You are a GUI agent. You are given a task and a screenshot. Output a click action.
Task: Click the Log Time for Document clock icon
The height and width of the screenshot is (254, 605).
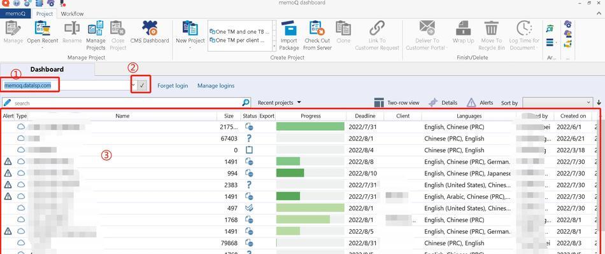point(524,28)
